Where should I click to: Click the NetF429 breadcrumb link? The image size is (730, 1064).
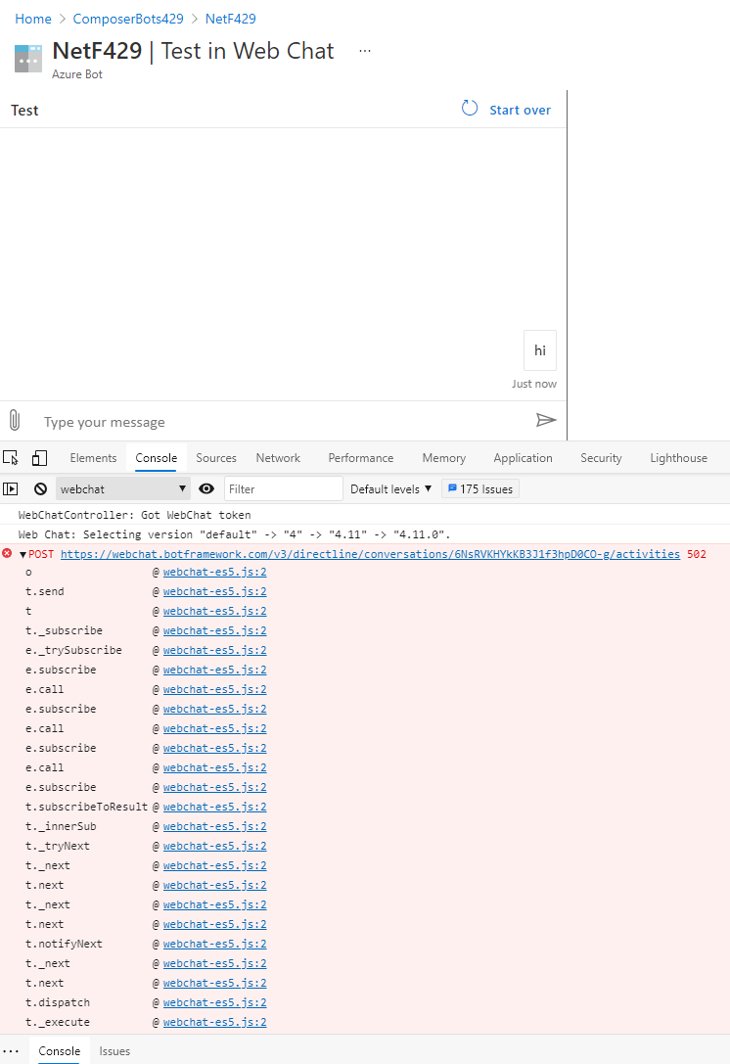pos(231,19)
